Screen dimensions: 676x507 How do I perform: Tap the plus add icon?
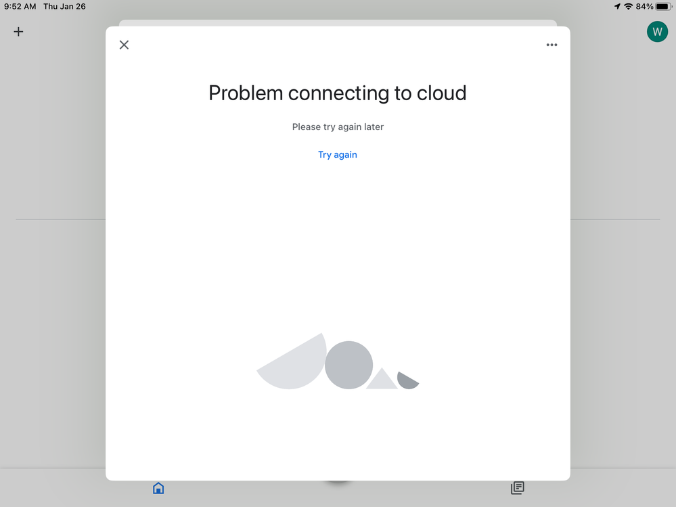[x=18, y=31]
